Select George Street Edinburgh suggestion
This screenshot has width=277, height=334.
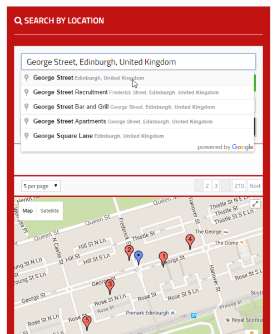pyautogui.click(x=137, y=78)
